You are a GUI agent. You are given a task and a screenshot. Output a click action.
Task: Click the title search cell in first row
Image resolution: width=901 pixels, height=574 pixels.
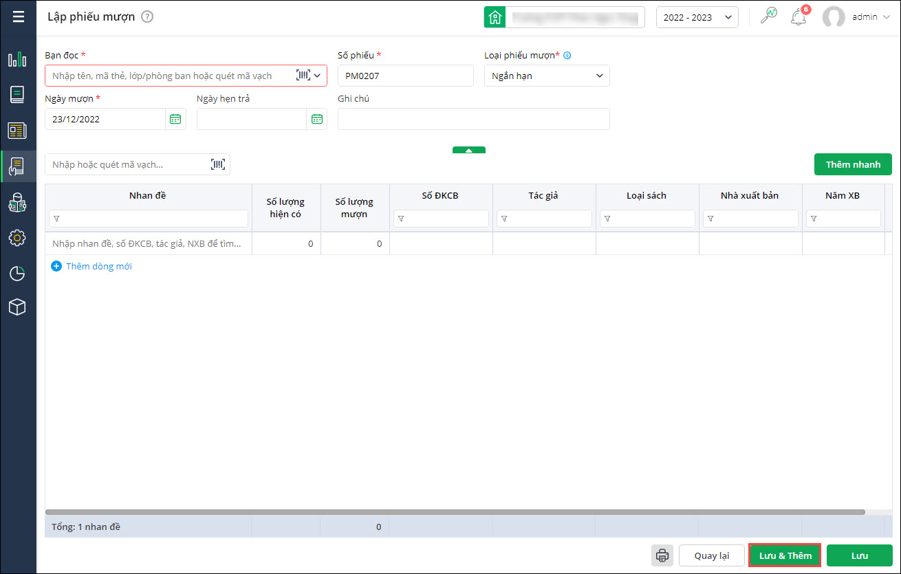[x=149, y=243]
